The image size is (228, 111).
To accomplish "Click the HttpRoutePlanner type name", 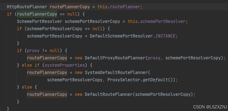I will click(27, 7).
